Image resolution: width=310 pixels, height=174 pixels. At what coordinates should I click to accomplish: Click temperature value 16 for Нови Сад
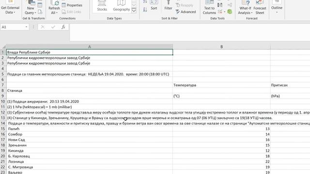(x=221, y=140)
